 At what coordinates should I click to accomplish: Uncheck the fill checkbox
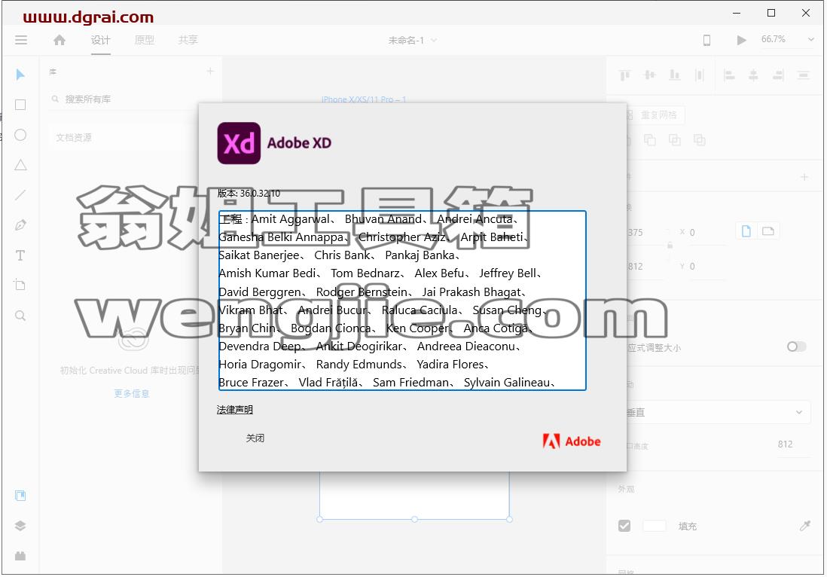624,526
